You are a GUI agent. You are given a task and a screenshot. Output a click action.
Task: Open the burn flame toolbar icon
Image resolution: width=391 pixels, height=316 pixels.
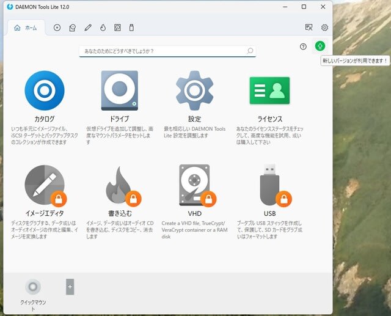[103, 28]
